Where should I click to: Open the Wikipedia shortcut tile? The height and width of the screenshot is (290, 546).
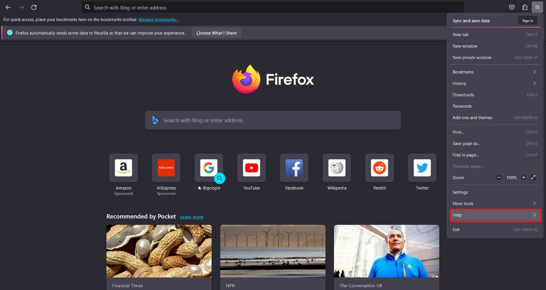pos(337,168)
